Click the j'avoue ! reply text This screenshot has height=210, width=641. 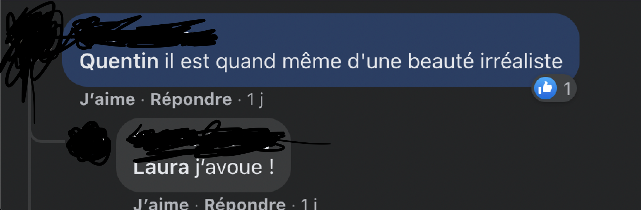pos(234,167)
